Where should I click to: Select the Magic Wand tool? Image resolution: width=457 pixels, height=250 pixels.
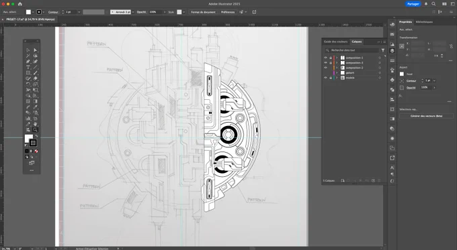[28, 56]
